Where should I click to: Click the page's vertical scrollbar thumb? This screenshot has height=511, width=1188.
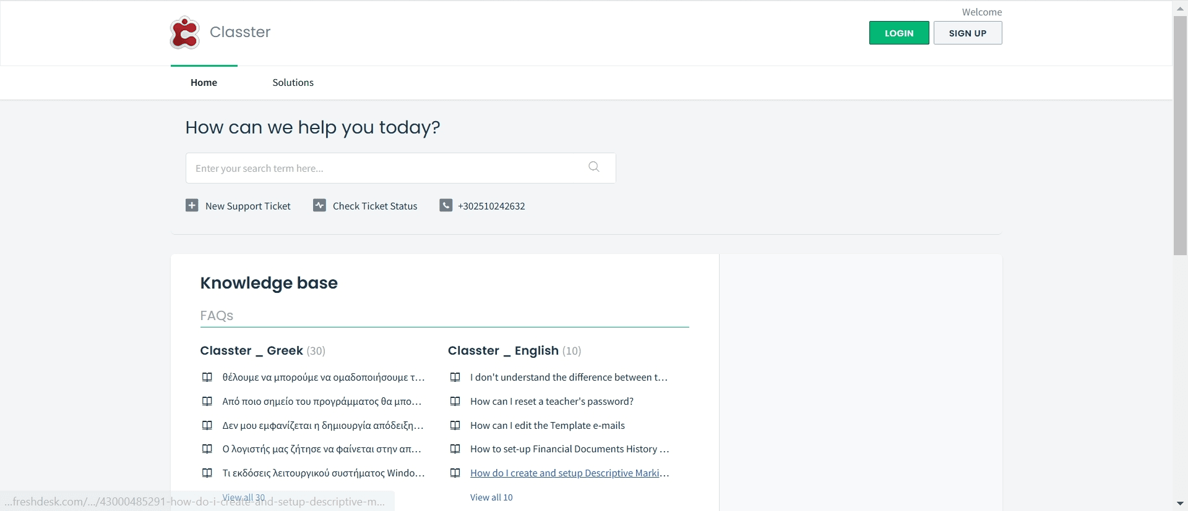[x=1180, y=135]
